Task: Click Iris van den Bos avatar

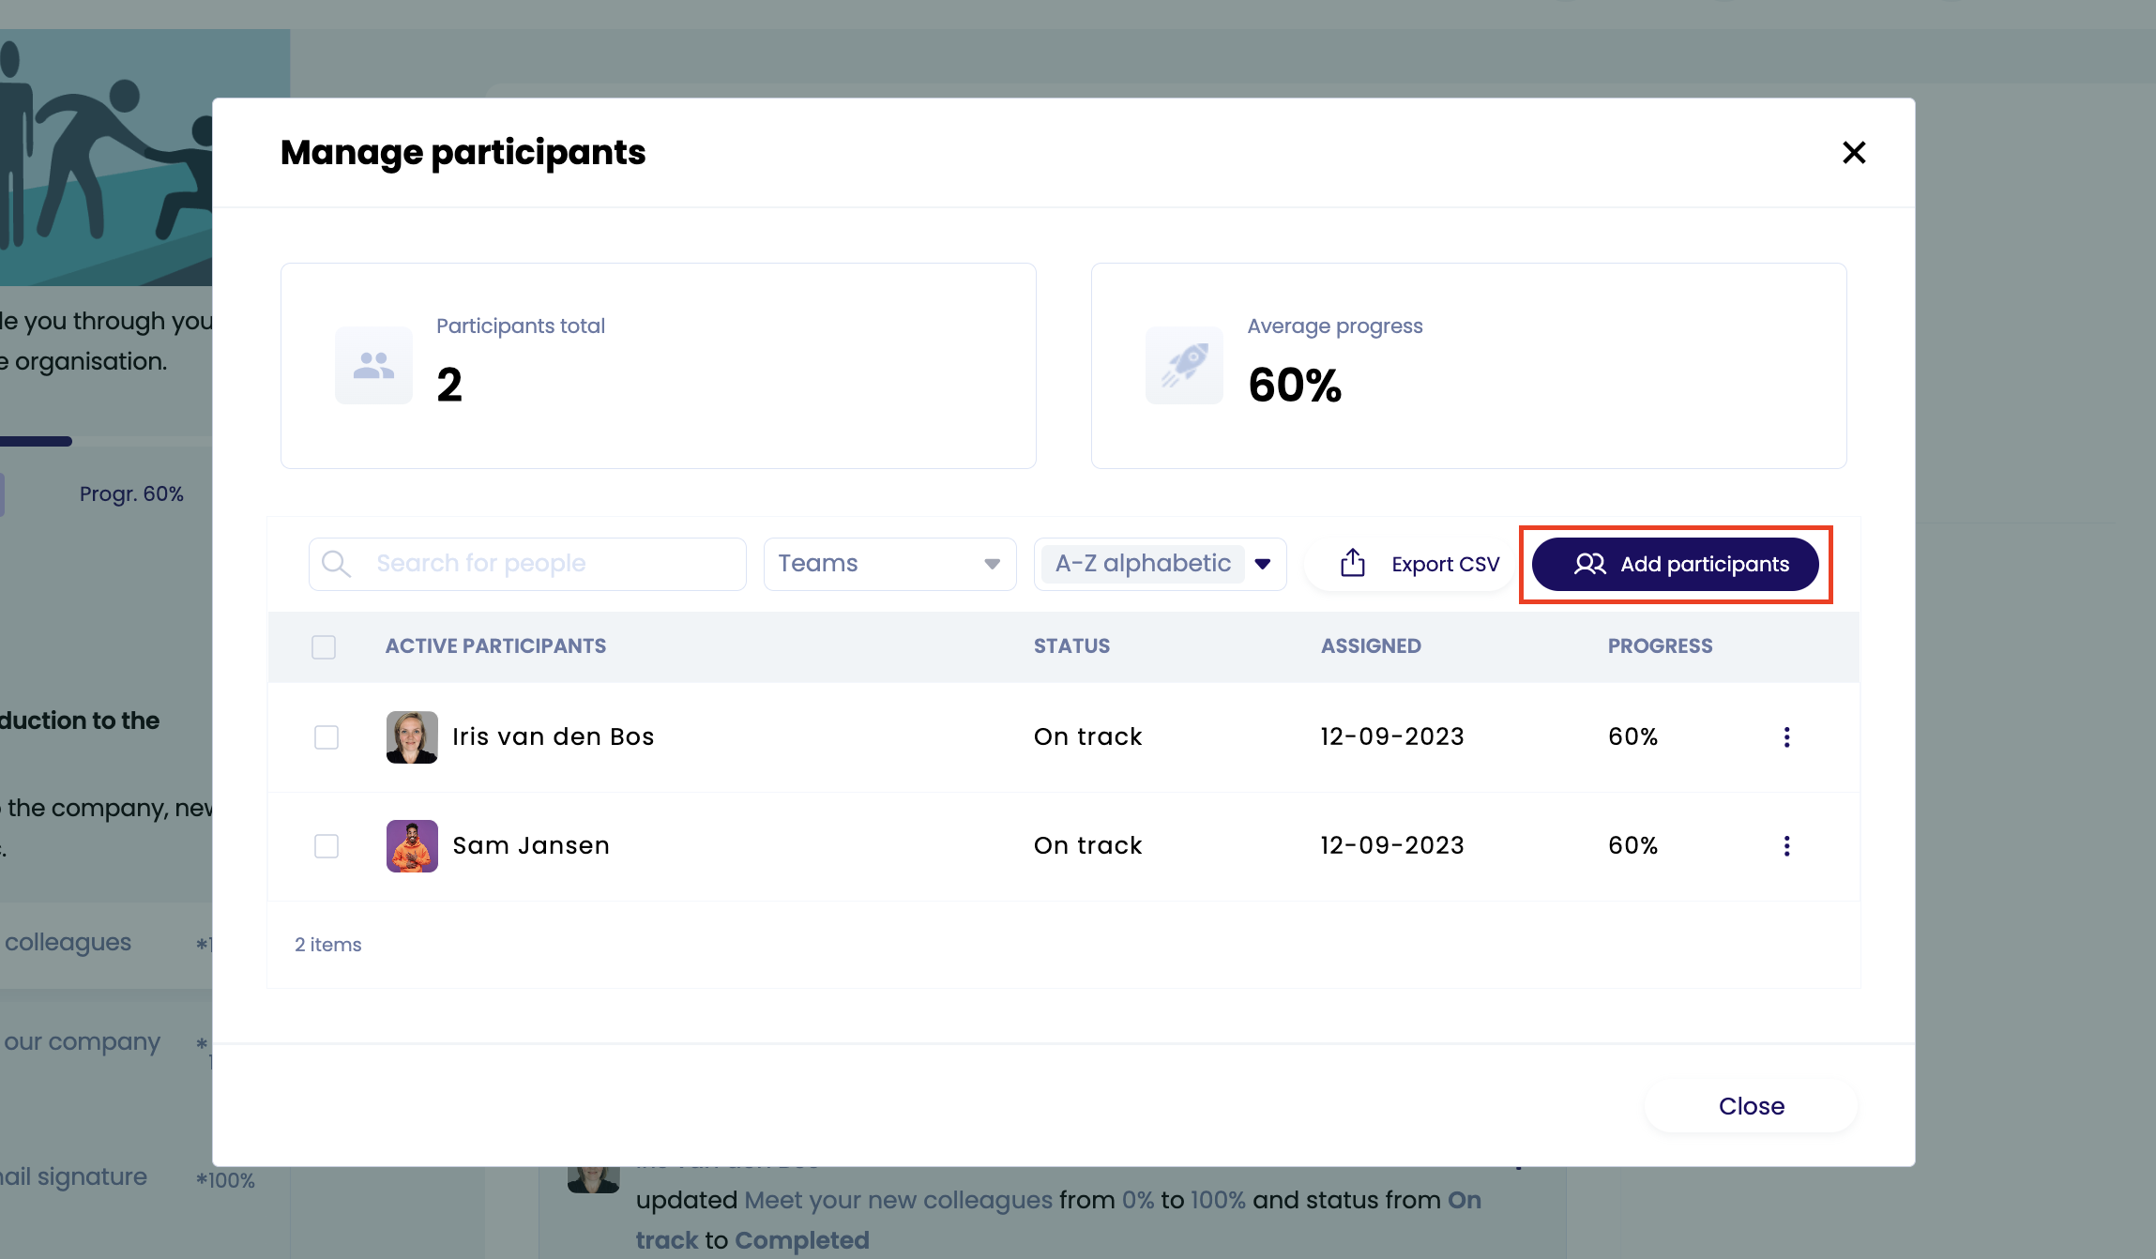Action: 412,737
